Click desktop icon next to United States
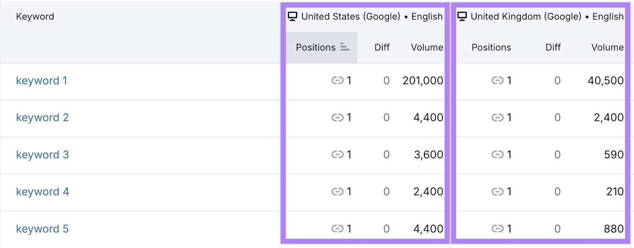 (292, 16)
